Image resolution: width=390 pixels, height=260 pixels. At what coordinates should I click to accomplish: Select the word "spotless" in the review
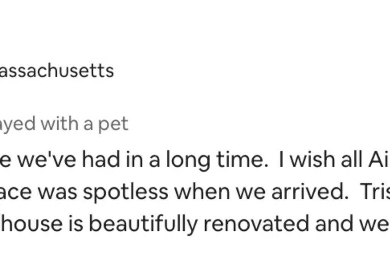tap(126, 192)
